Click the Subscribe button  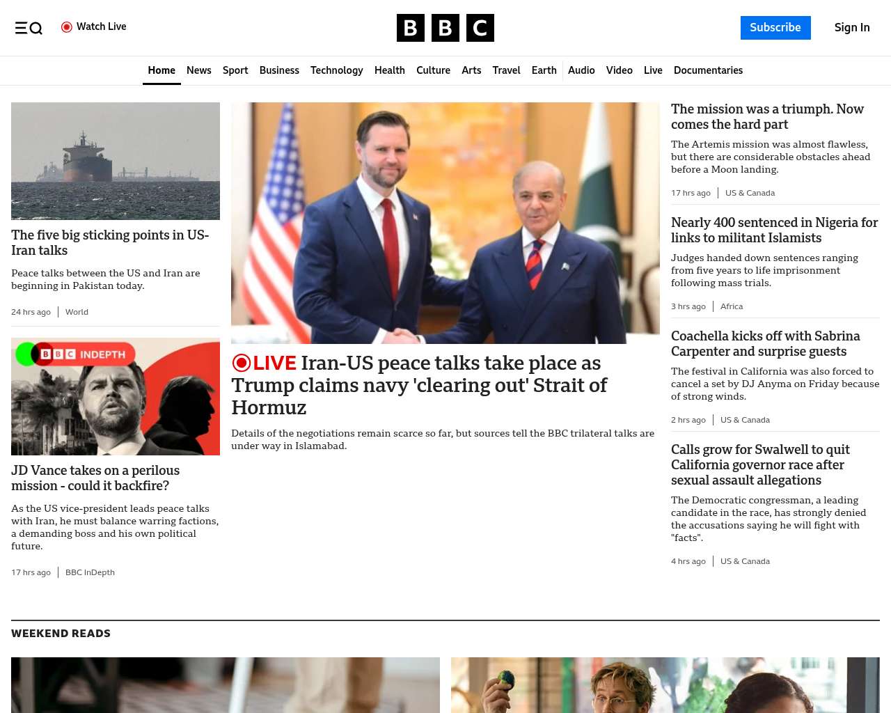775,28
